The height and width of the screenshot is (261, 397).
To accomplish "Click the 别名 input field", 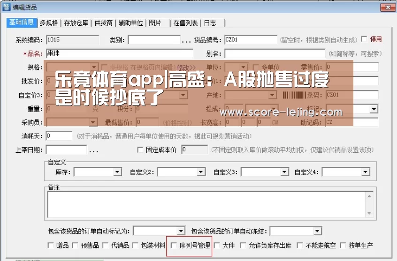I will click(x=275, y=53).
